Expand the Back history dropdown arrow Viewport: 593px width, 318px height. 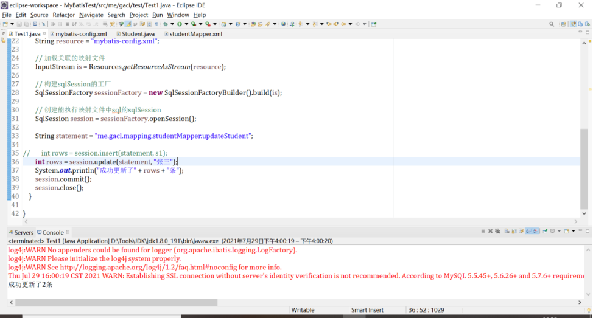pyautogui.click(x=350, y=24)
